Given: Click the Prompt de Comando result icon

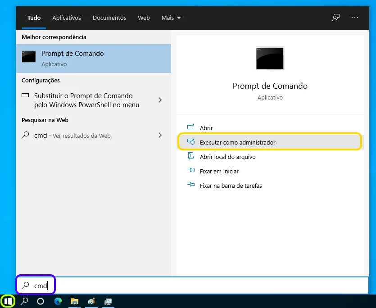Looking at the screenshot, I should tap(29, 57).
